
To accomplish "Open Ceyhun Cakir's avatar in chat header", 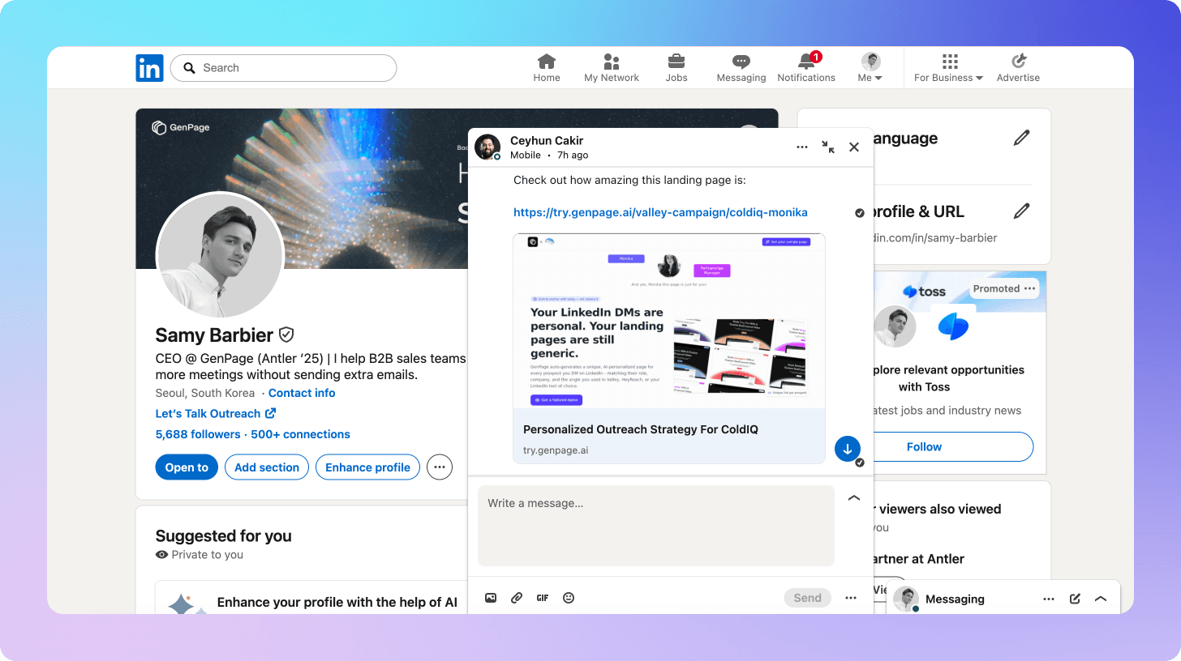I will click(x=487, y=147).
